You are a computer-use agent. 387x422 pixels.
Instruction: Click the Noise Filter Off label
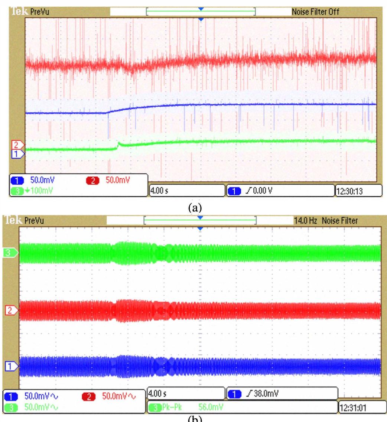click(x=315, y=12)
